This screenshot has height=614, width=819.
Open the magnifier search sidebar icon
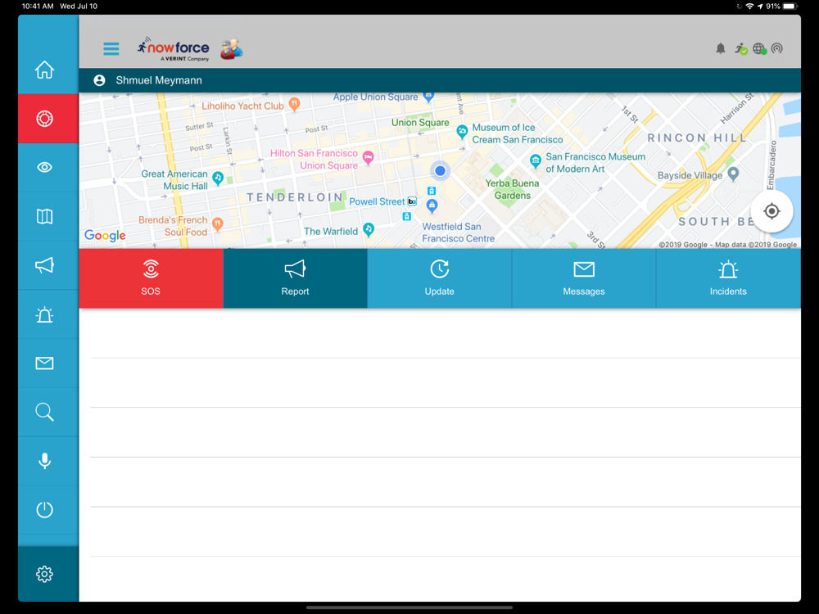tap(44, 412)
